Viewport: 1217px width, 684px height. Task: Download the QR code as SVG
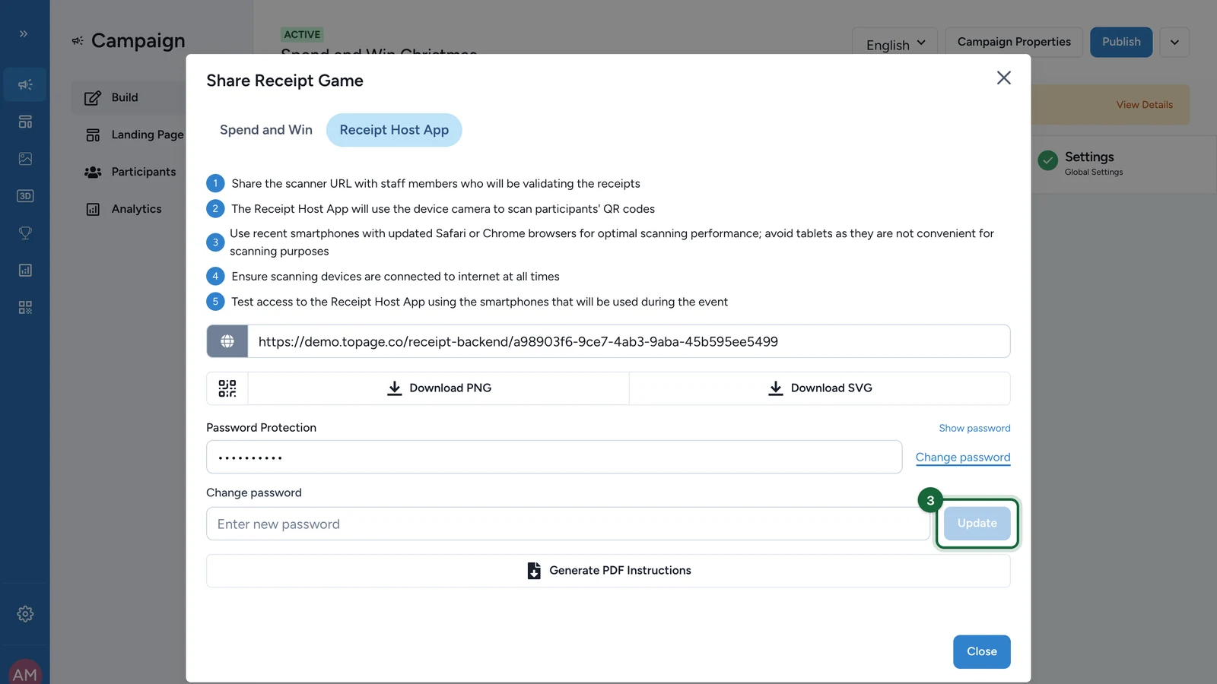click(820, 388)
